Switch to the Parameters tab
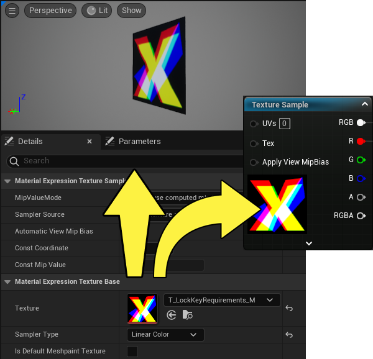 pyautogui.click(x=139, y=142)
